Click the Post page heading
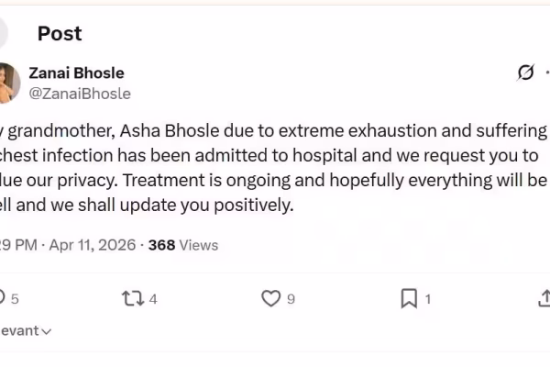Screen dimensions: 550x367 [x=60, y=33]
